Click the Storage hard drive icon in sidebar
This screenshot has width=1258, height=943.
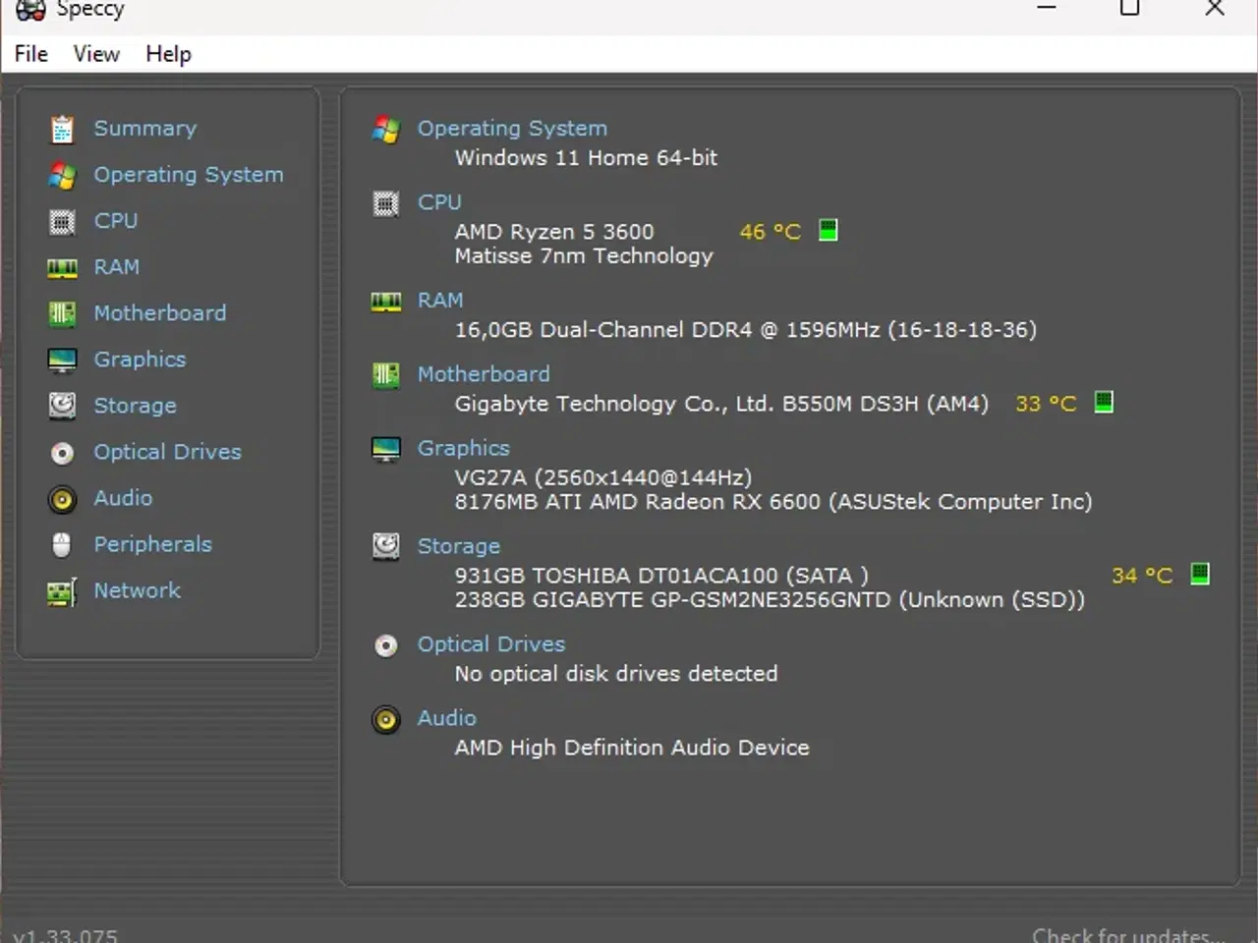tap(62, 406)
